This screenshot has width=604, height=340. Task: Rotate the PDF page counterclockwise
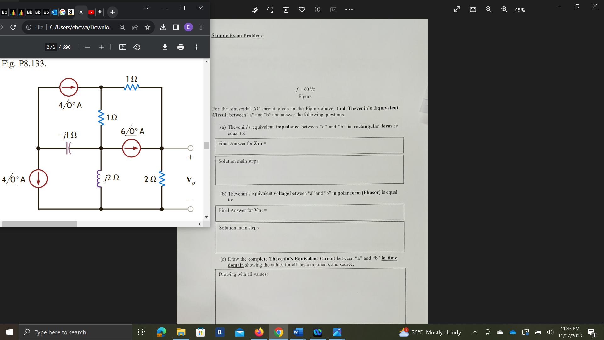[137, 47]
